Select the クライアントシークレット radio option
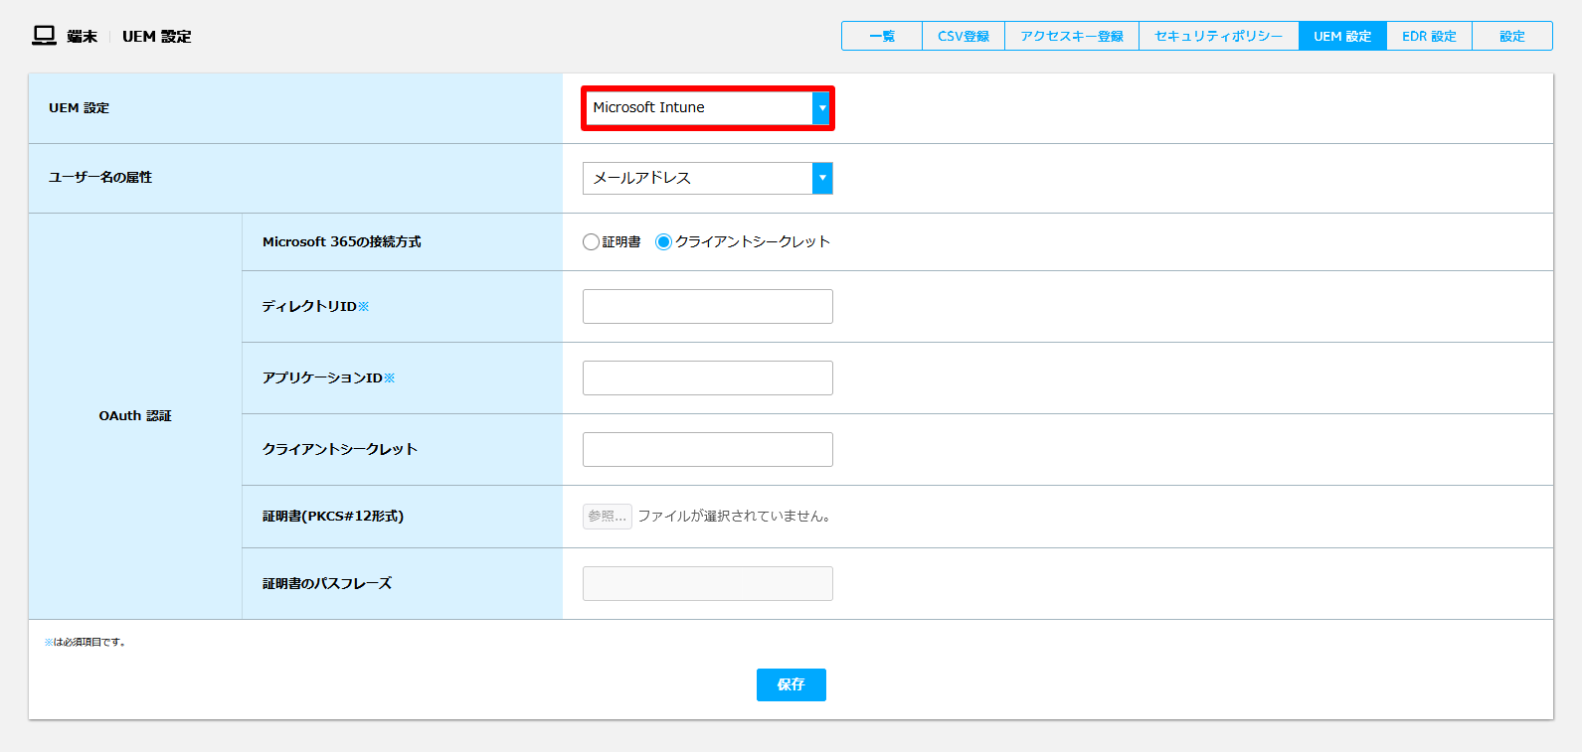 663,241
